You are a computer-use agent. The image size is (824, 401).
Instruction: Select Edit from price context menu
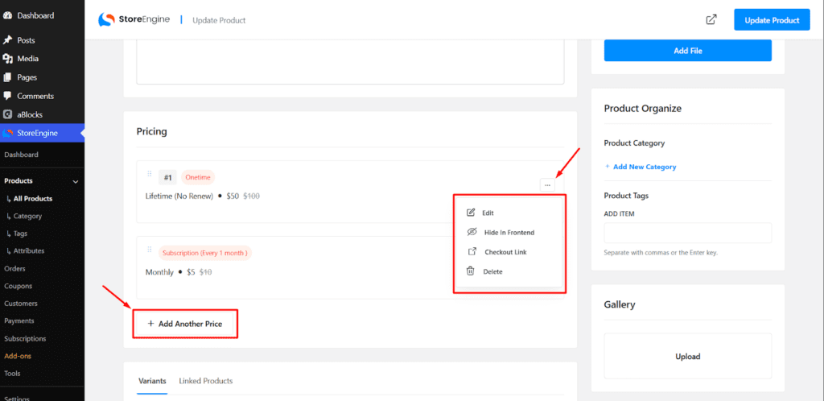pos(488,213)
